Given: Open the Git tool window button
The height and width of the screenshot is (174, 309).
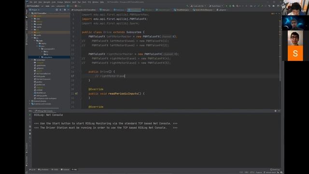Looking at the screenshot, I should [x=32, y=170].
